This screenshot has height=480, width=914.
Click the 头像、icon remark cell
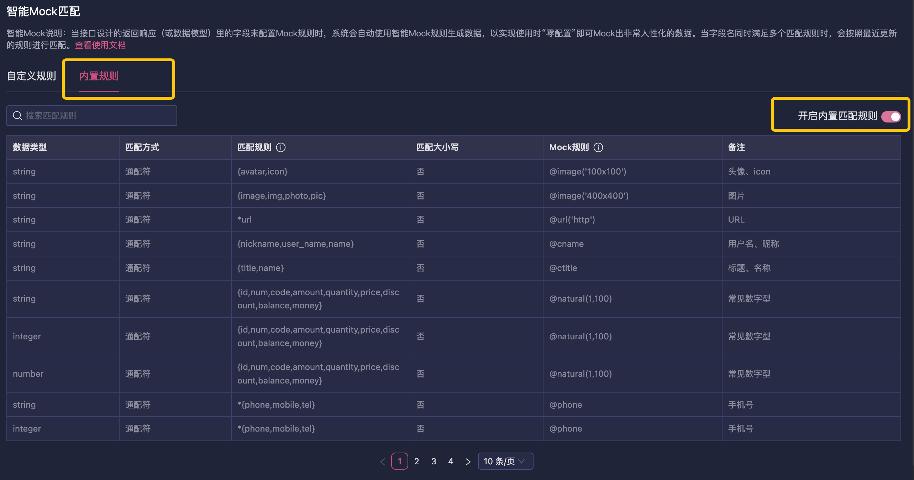811,172
